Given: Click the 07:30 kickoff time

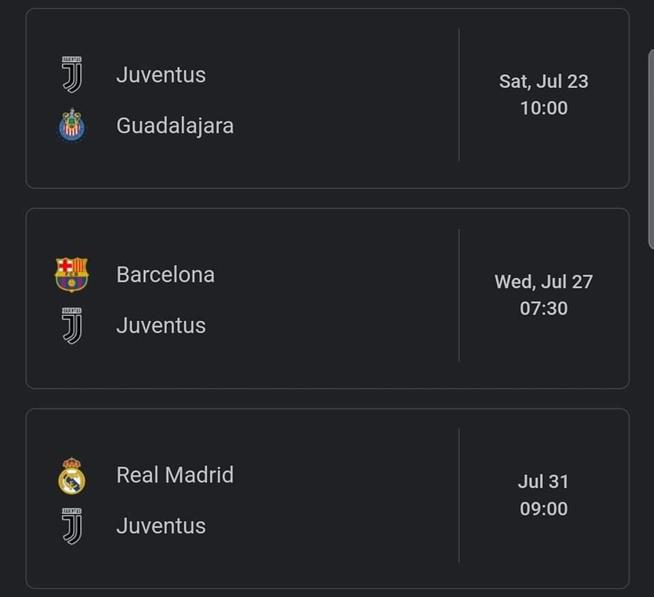Looking at the screenshot, I should coord(543,308).
